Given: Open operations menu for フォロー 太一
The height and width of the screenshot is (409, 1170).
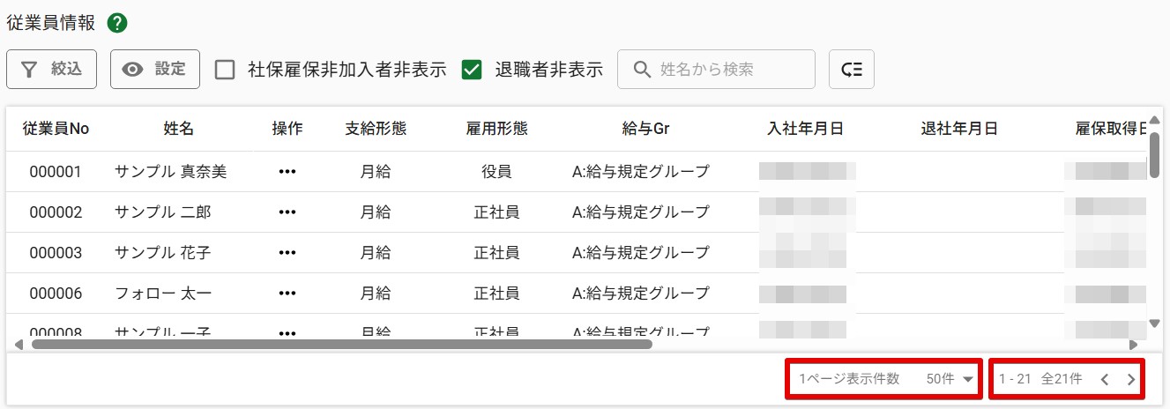Looking at the screenshot, I should (x=287, y=294).
